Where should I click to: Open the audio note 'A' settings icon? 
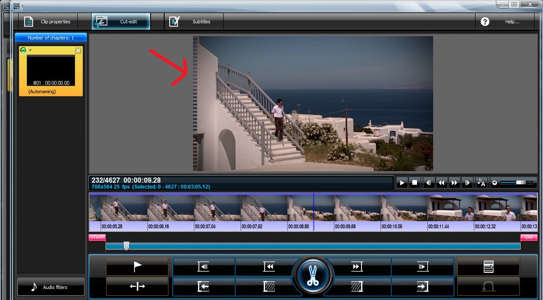pyautogui.click(x=481, y=183)
